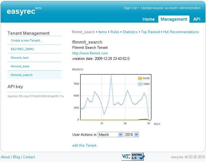This screenshot has width=206, height=162.
Task: Open the Contact footer link
Action: tap(29, 157)
